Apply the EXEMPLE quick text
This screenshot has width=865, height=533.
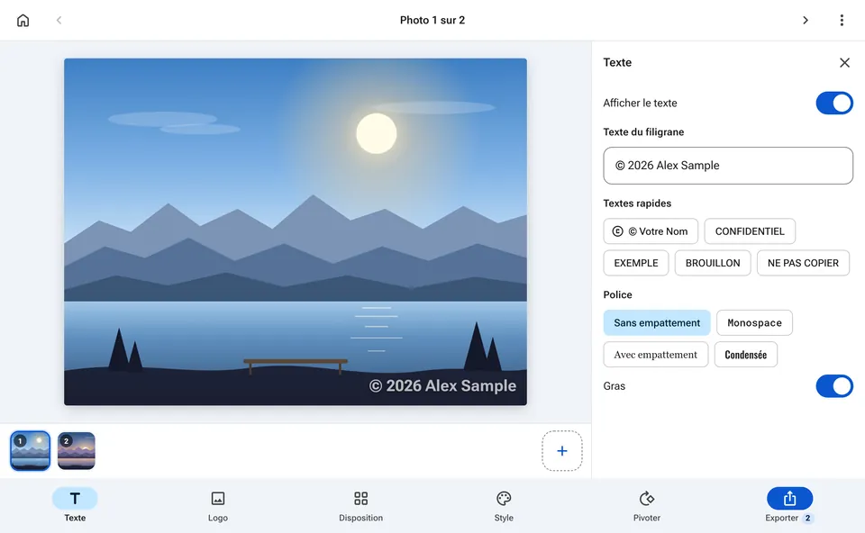click(635, 263)
